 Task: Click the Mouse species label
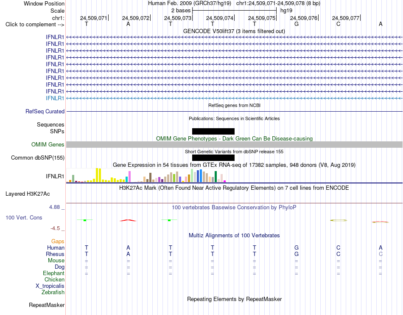coord(56,261)
